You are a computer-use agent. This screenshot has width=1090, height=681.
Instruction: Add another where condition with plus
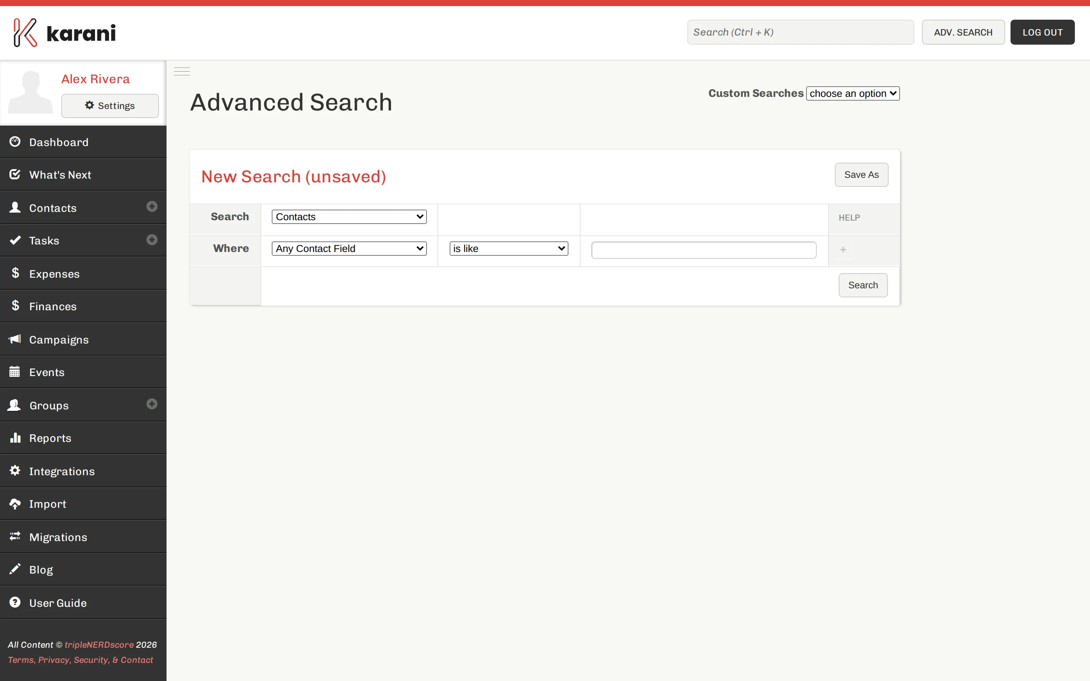[843, 250]
